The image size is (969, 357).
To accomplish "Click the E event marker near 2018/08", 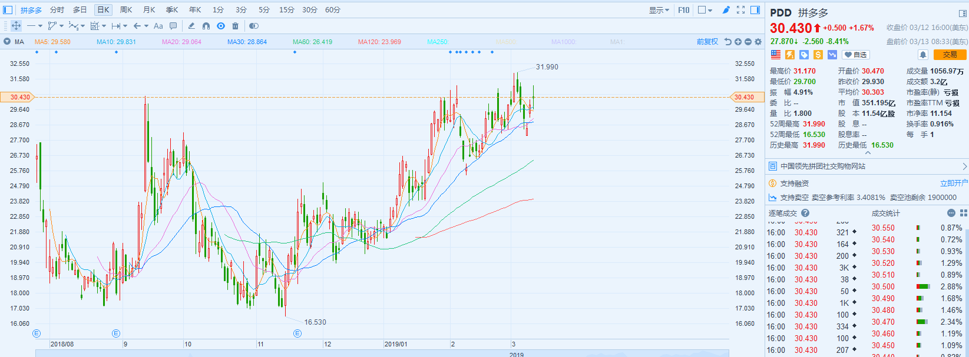I will click(x=37, y=333).
